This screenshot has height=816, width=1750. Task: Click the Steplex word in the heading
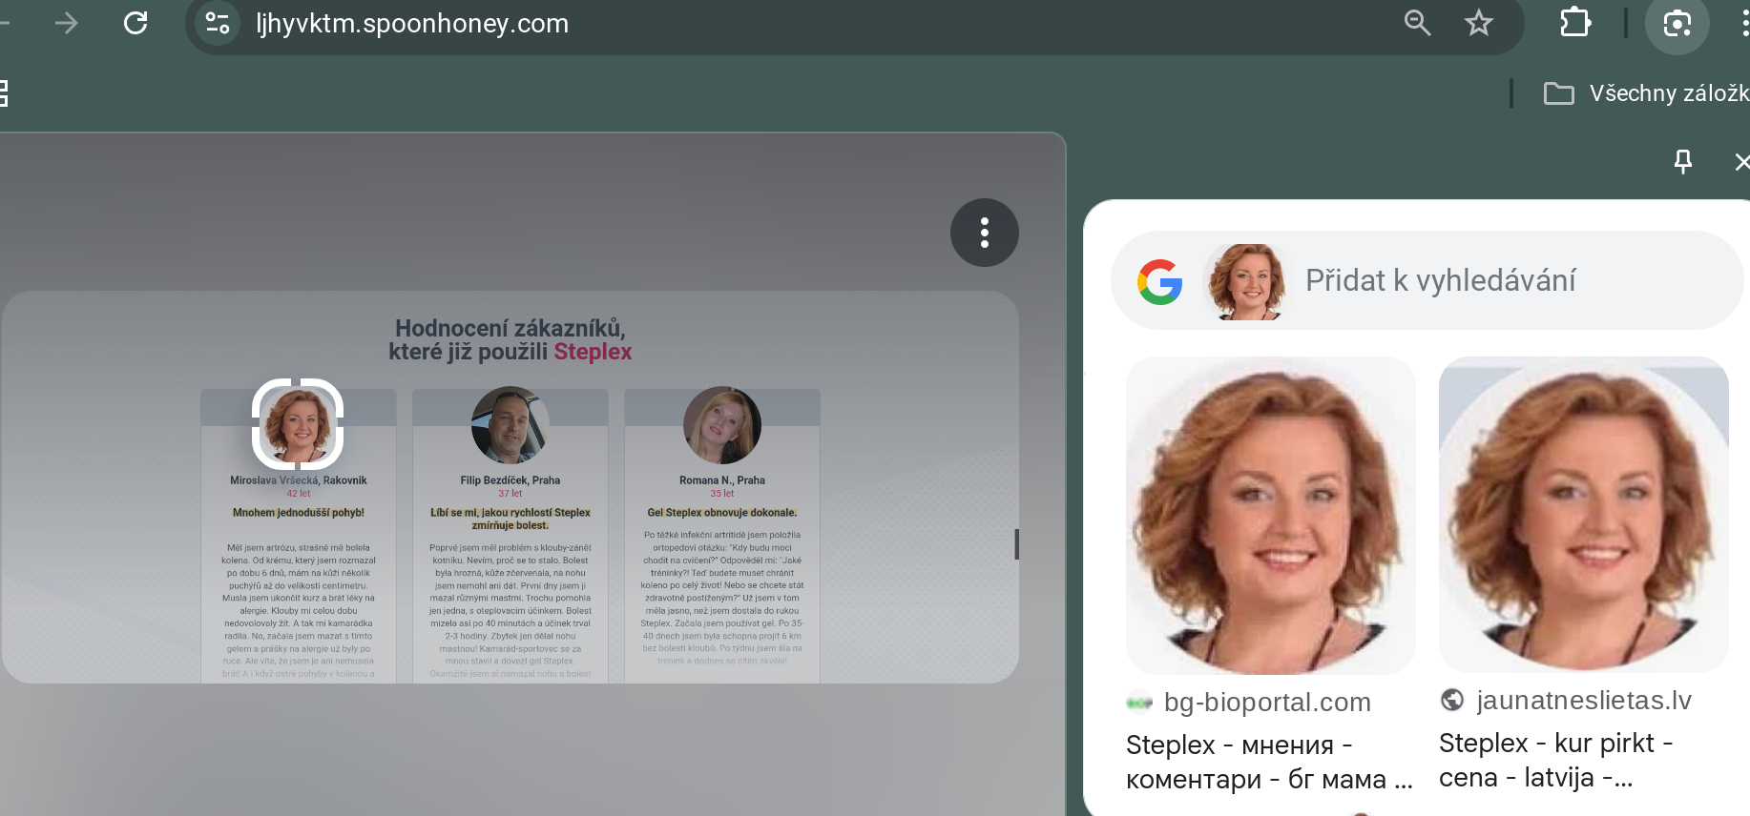[x=593, y=352]
